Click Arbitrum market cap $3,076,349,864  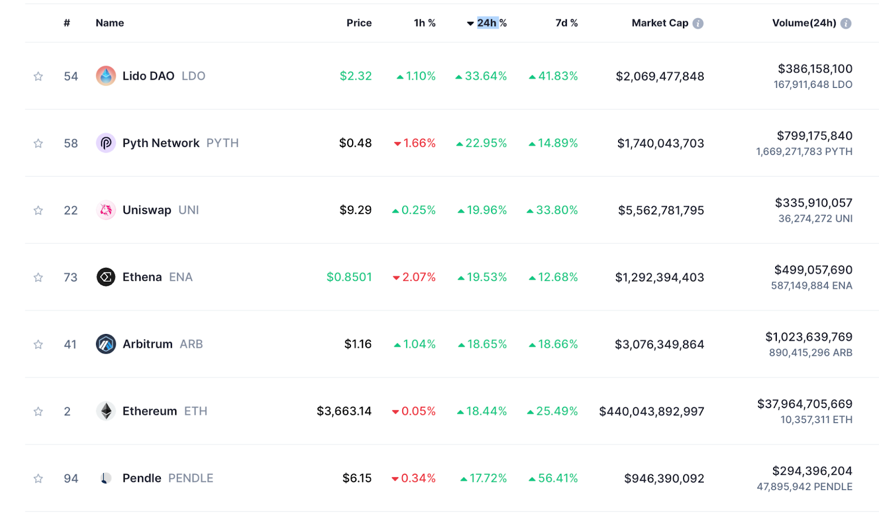[x=659, y=344]
